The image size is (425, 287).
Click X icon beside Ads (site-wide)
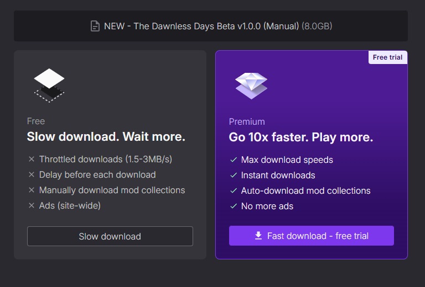(x=32, y=206)
